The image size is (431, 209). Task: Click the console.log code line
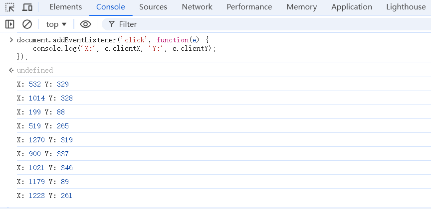(124, 49)
